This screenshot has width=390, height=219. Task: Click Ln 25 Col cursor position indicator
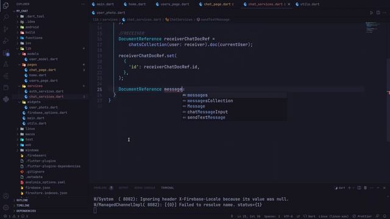249,217
